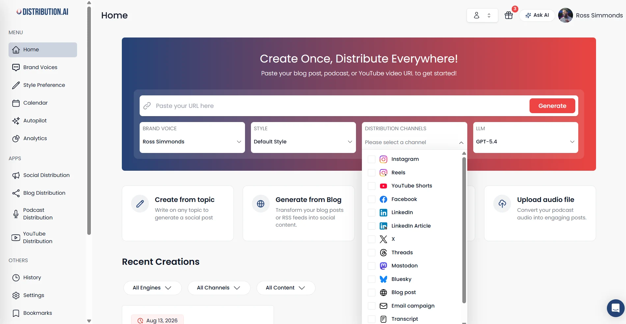Click the Ross Simmonds profile avatar
Image resolution: width=626 pixels, height=324 pixels.
pyautogui.click(x=565, y=15)
